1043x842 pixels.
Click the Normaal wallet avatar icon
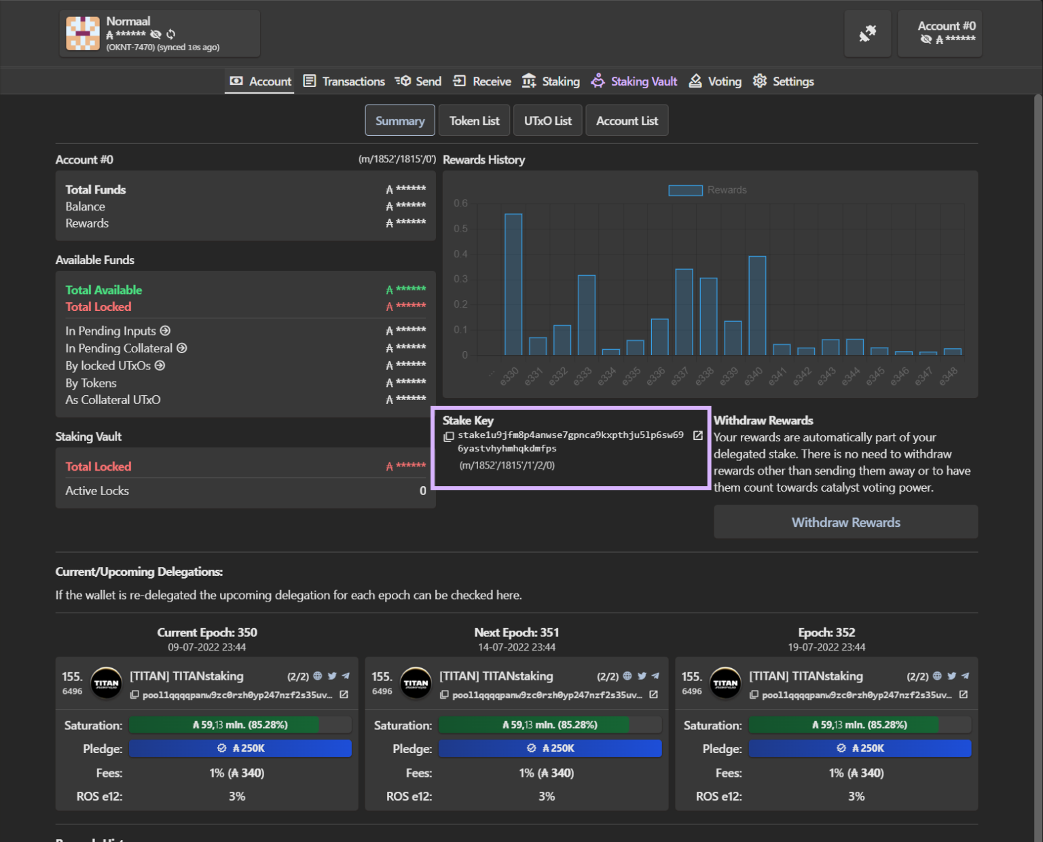tap(83, 33)
